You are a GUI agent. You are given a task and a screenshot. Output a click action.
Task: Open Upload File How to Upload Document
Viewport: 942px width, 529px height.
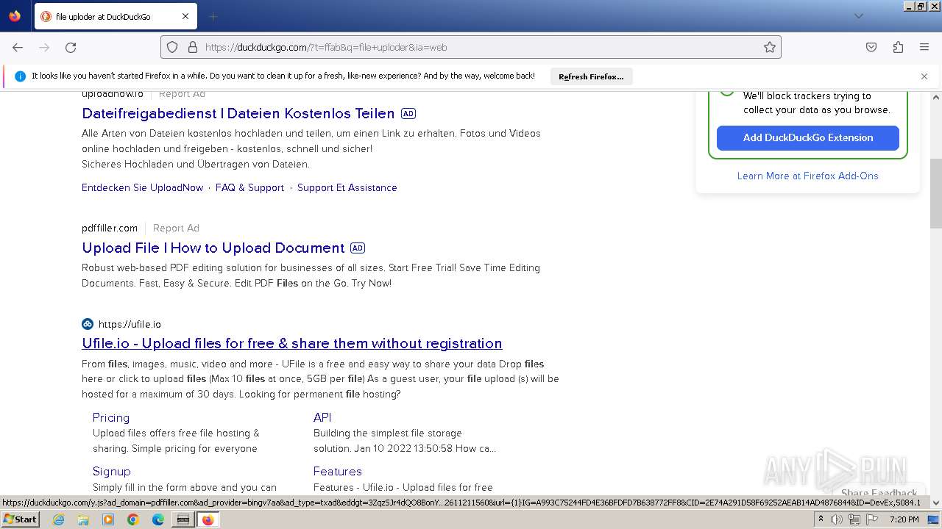pos(213,248)
